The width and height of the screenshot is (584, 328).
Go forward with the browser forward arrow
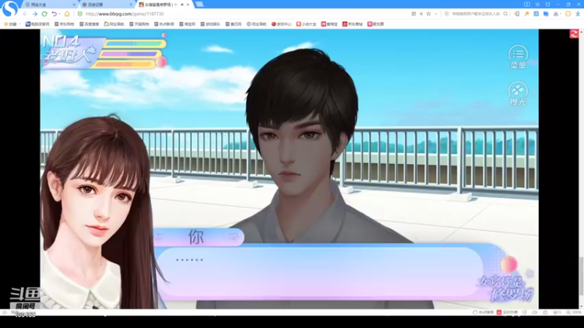tap(34, 14)
